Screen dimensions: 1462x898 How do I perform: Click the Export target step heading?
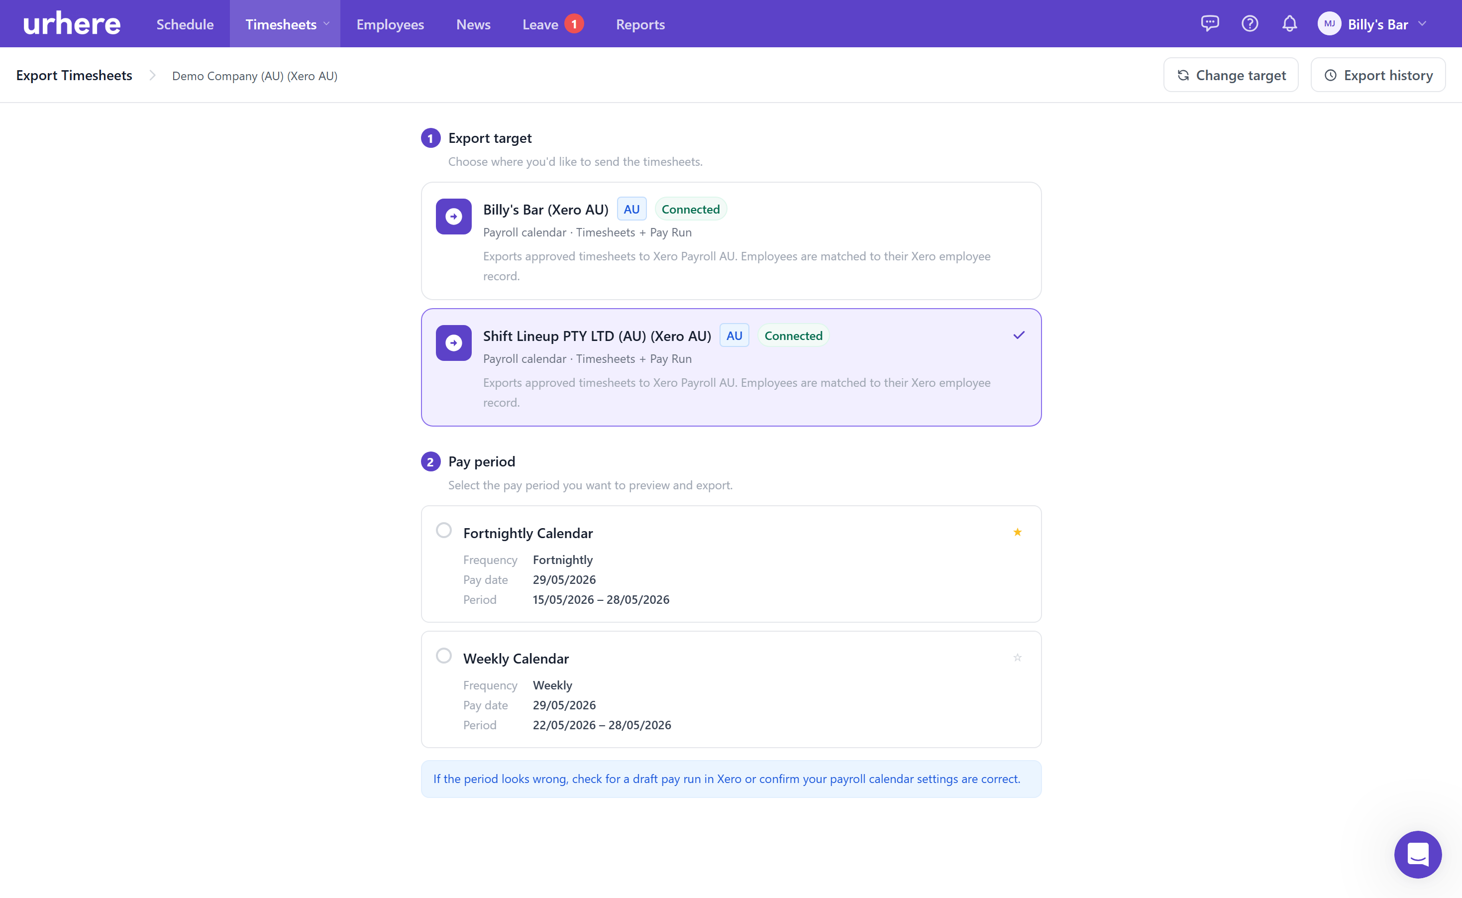click(490, 138)
